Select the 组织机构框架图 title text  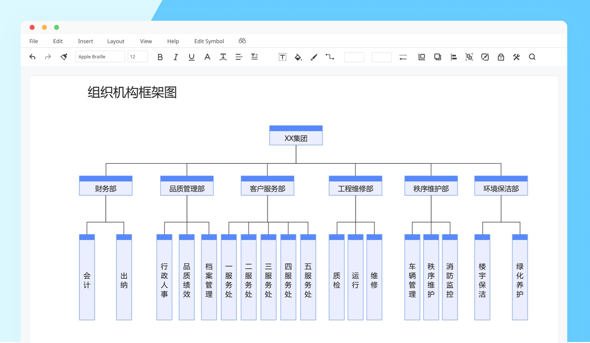point(132,92)
